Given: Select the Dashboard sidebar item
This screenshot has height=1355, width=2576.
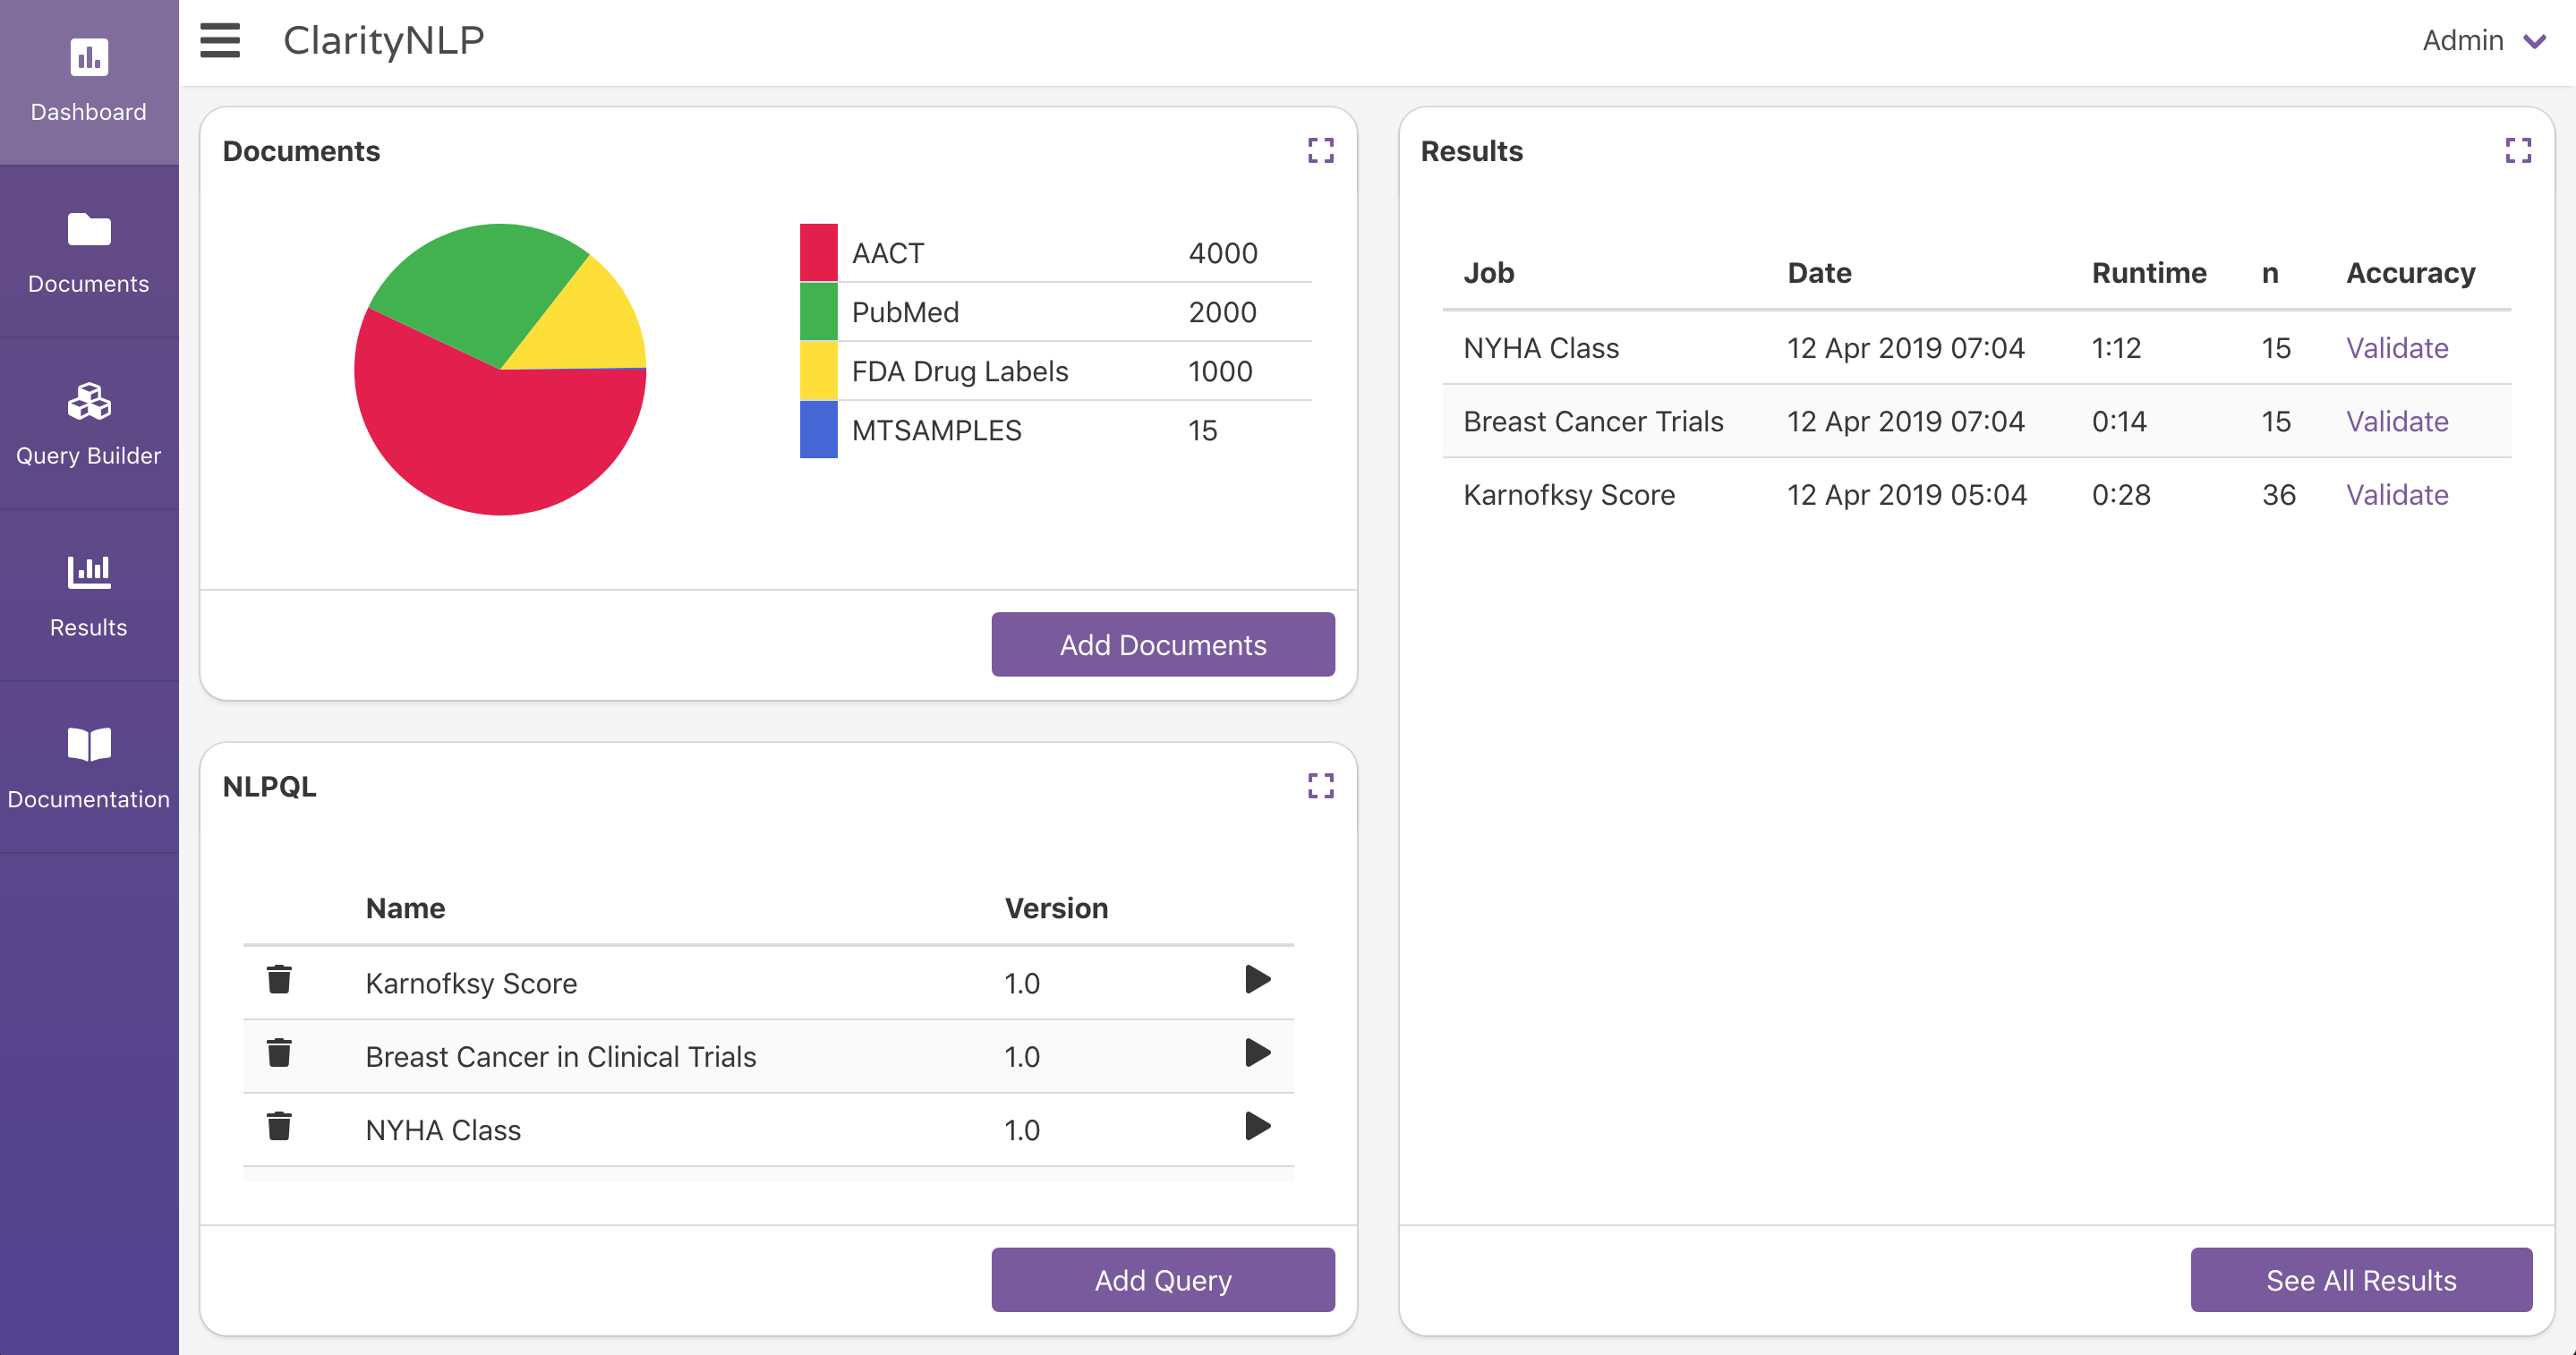Looking at the screenshot, I should point(89,82).
